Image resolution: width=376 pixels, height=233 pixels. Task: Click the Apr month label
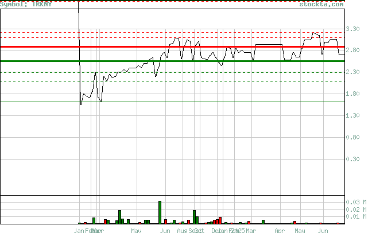click(x=280, y=231)
